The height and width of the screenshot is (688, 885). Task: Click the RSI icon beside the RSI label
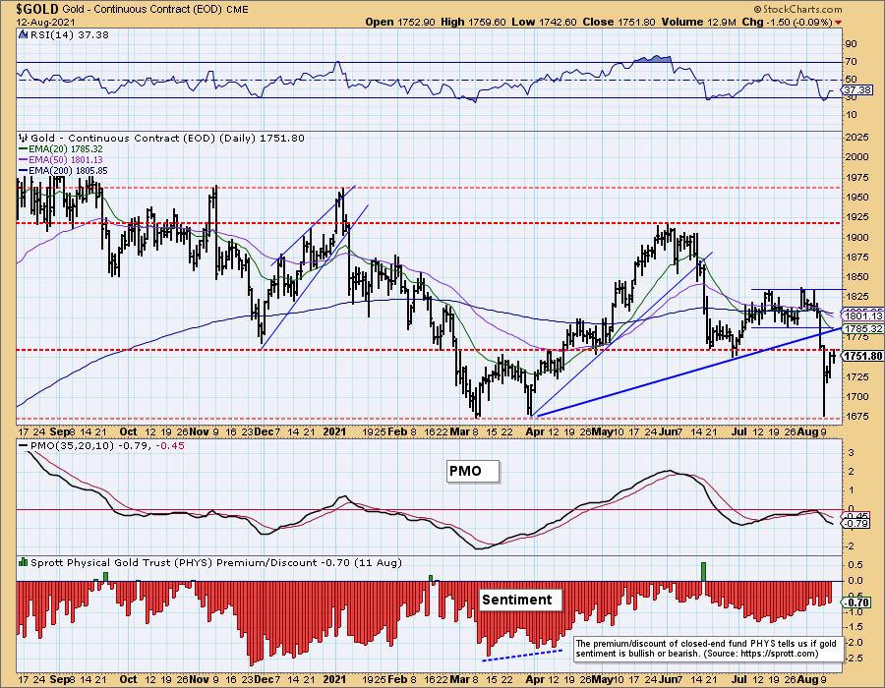[24, 34]
